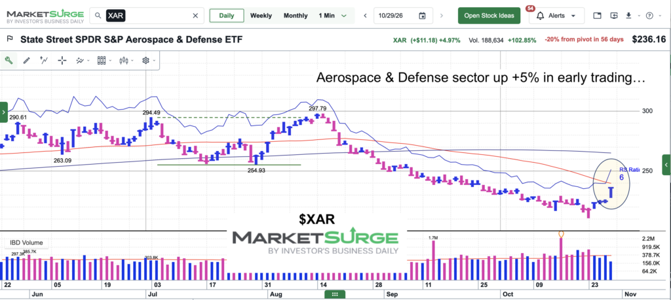Open the help question mark icon
The width and height of the screenshot is (671, 300).
(649, 16)
